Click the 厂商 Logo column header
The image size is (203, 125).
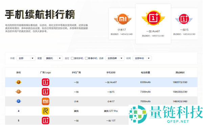[x=45, y=73]
